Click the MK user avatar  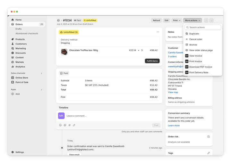tap(61, 116)
